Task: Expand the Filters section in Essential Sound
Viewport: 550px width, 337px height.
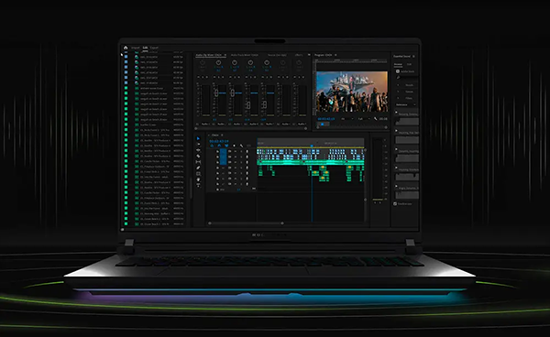Action: 398,98
